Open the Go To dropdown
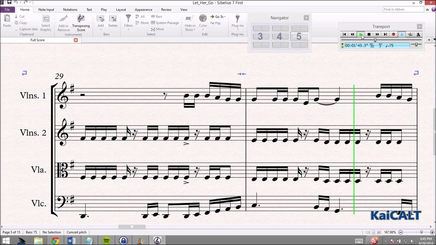 click(x=218, y=17)
